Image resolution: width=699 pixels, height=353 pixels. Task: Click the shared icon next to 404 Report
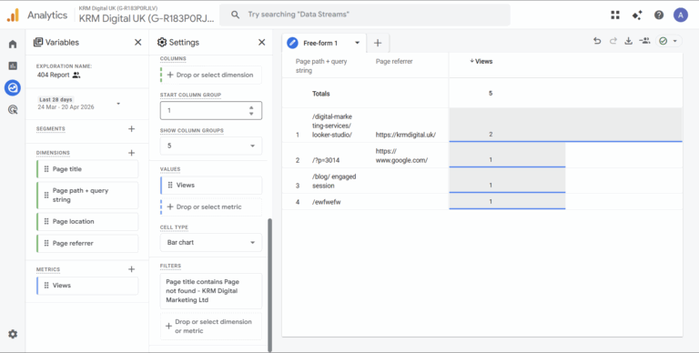[76, 76]
